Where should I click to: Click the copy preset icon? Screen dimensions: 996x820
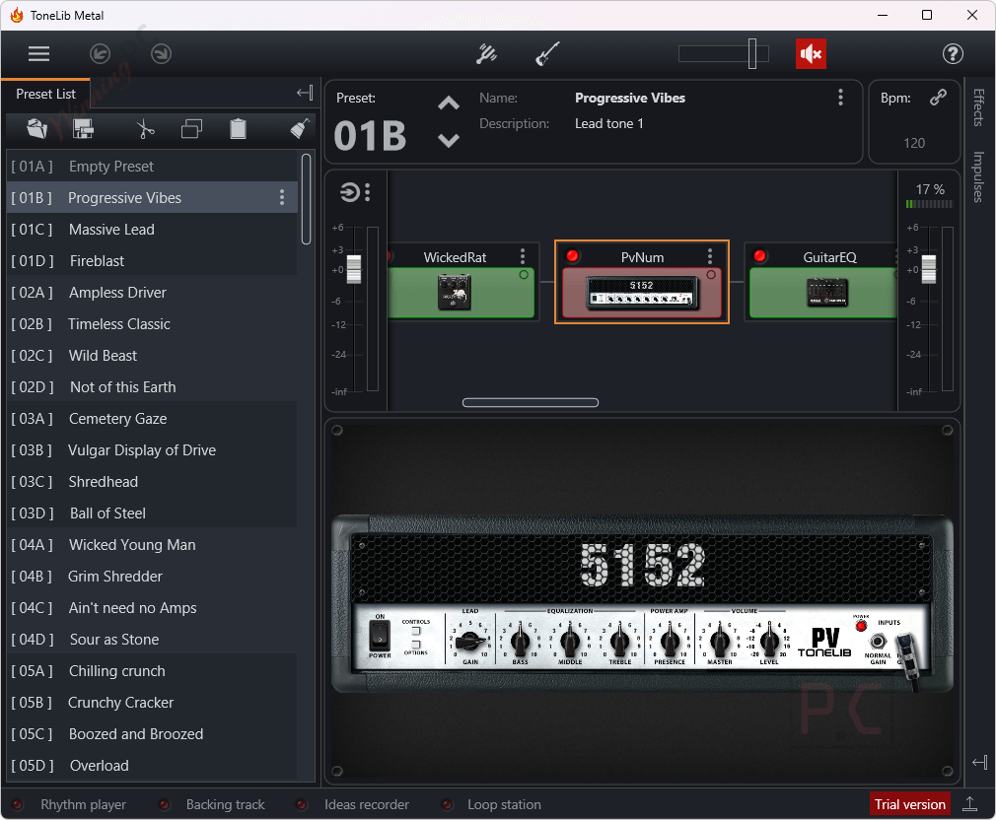[x=191, y=129]
